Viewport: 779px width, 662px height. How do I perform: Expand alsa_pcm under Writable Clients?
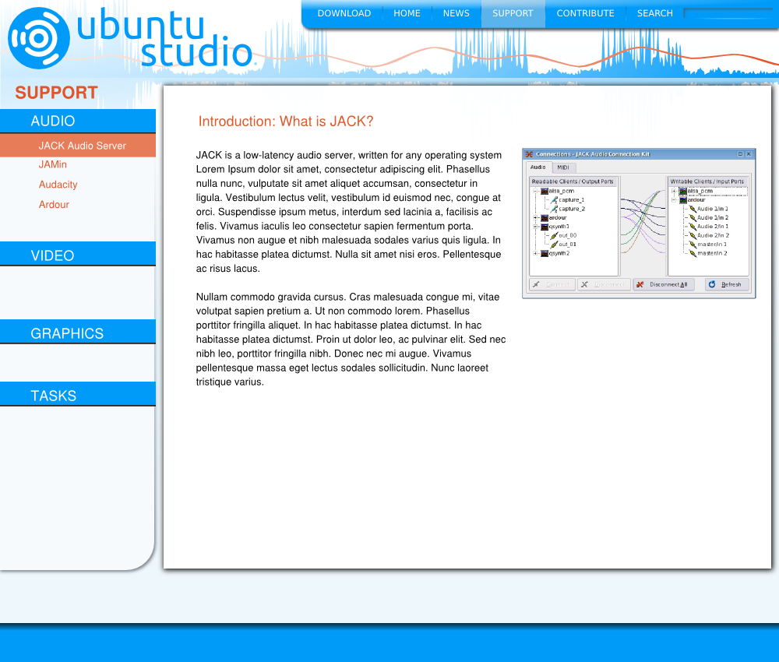(674, 191)
